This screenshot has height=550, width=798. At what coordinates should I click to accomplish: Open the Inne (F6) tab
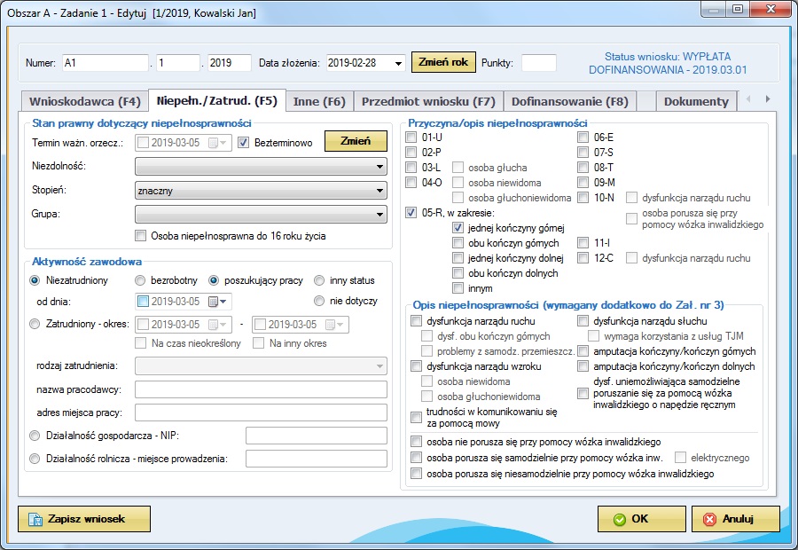click(x=319, y=101)
